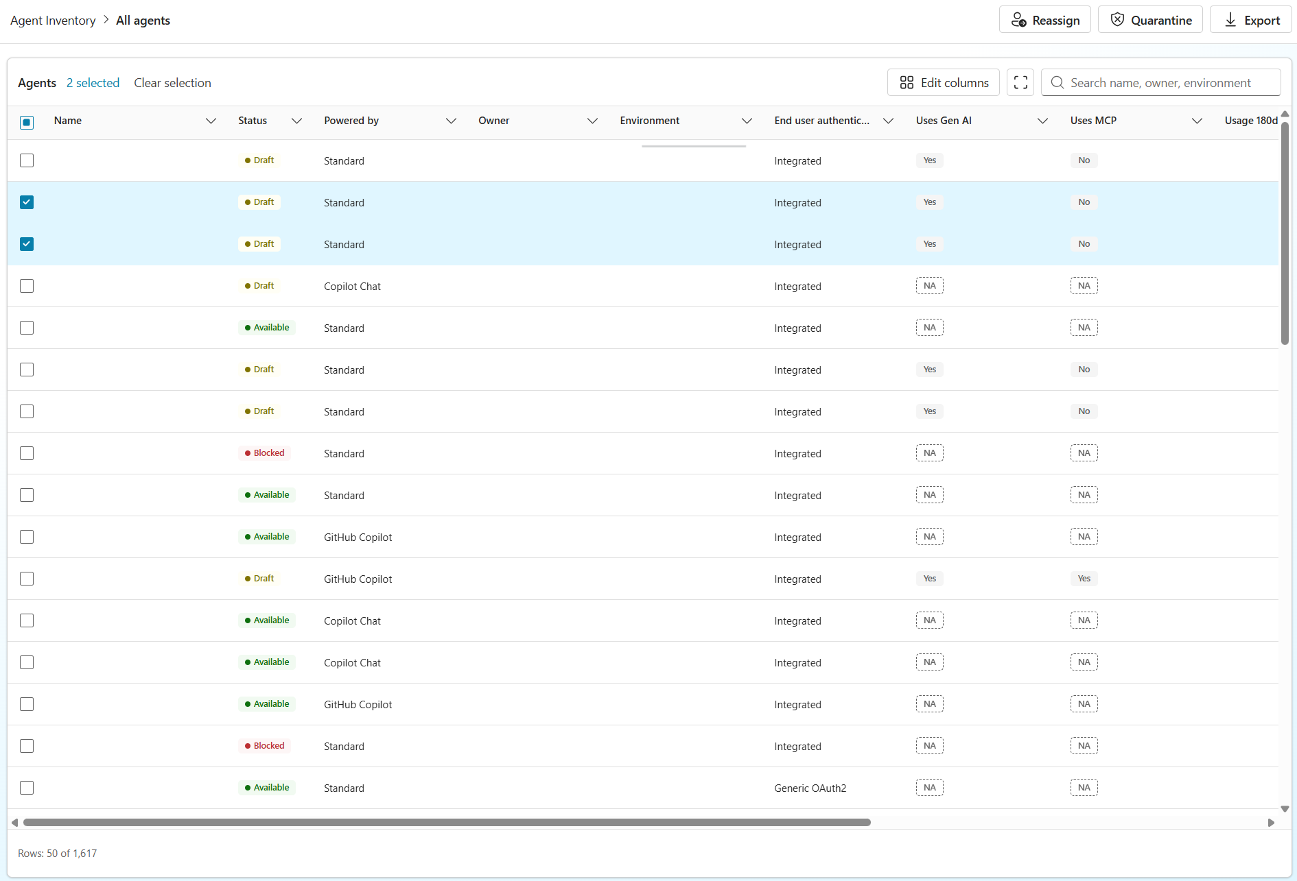Click the 2 selected link

(x=93, y=83)
